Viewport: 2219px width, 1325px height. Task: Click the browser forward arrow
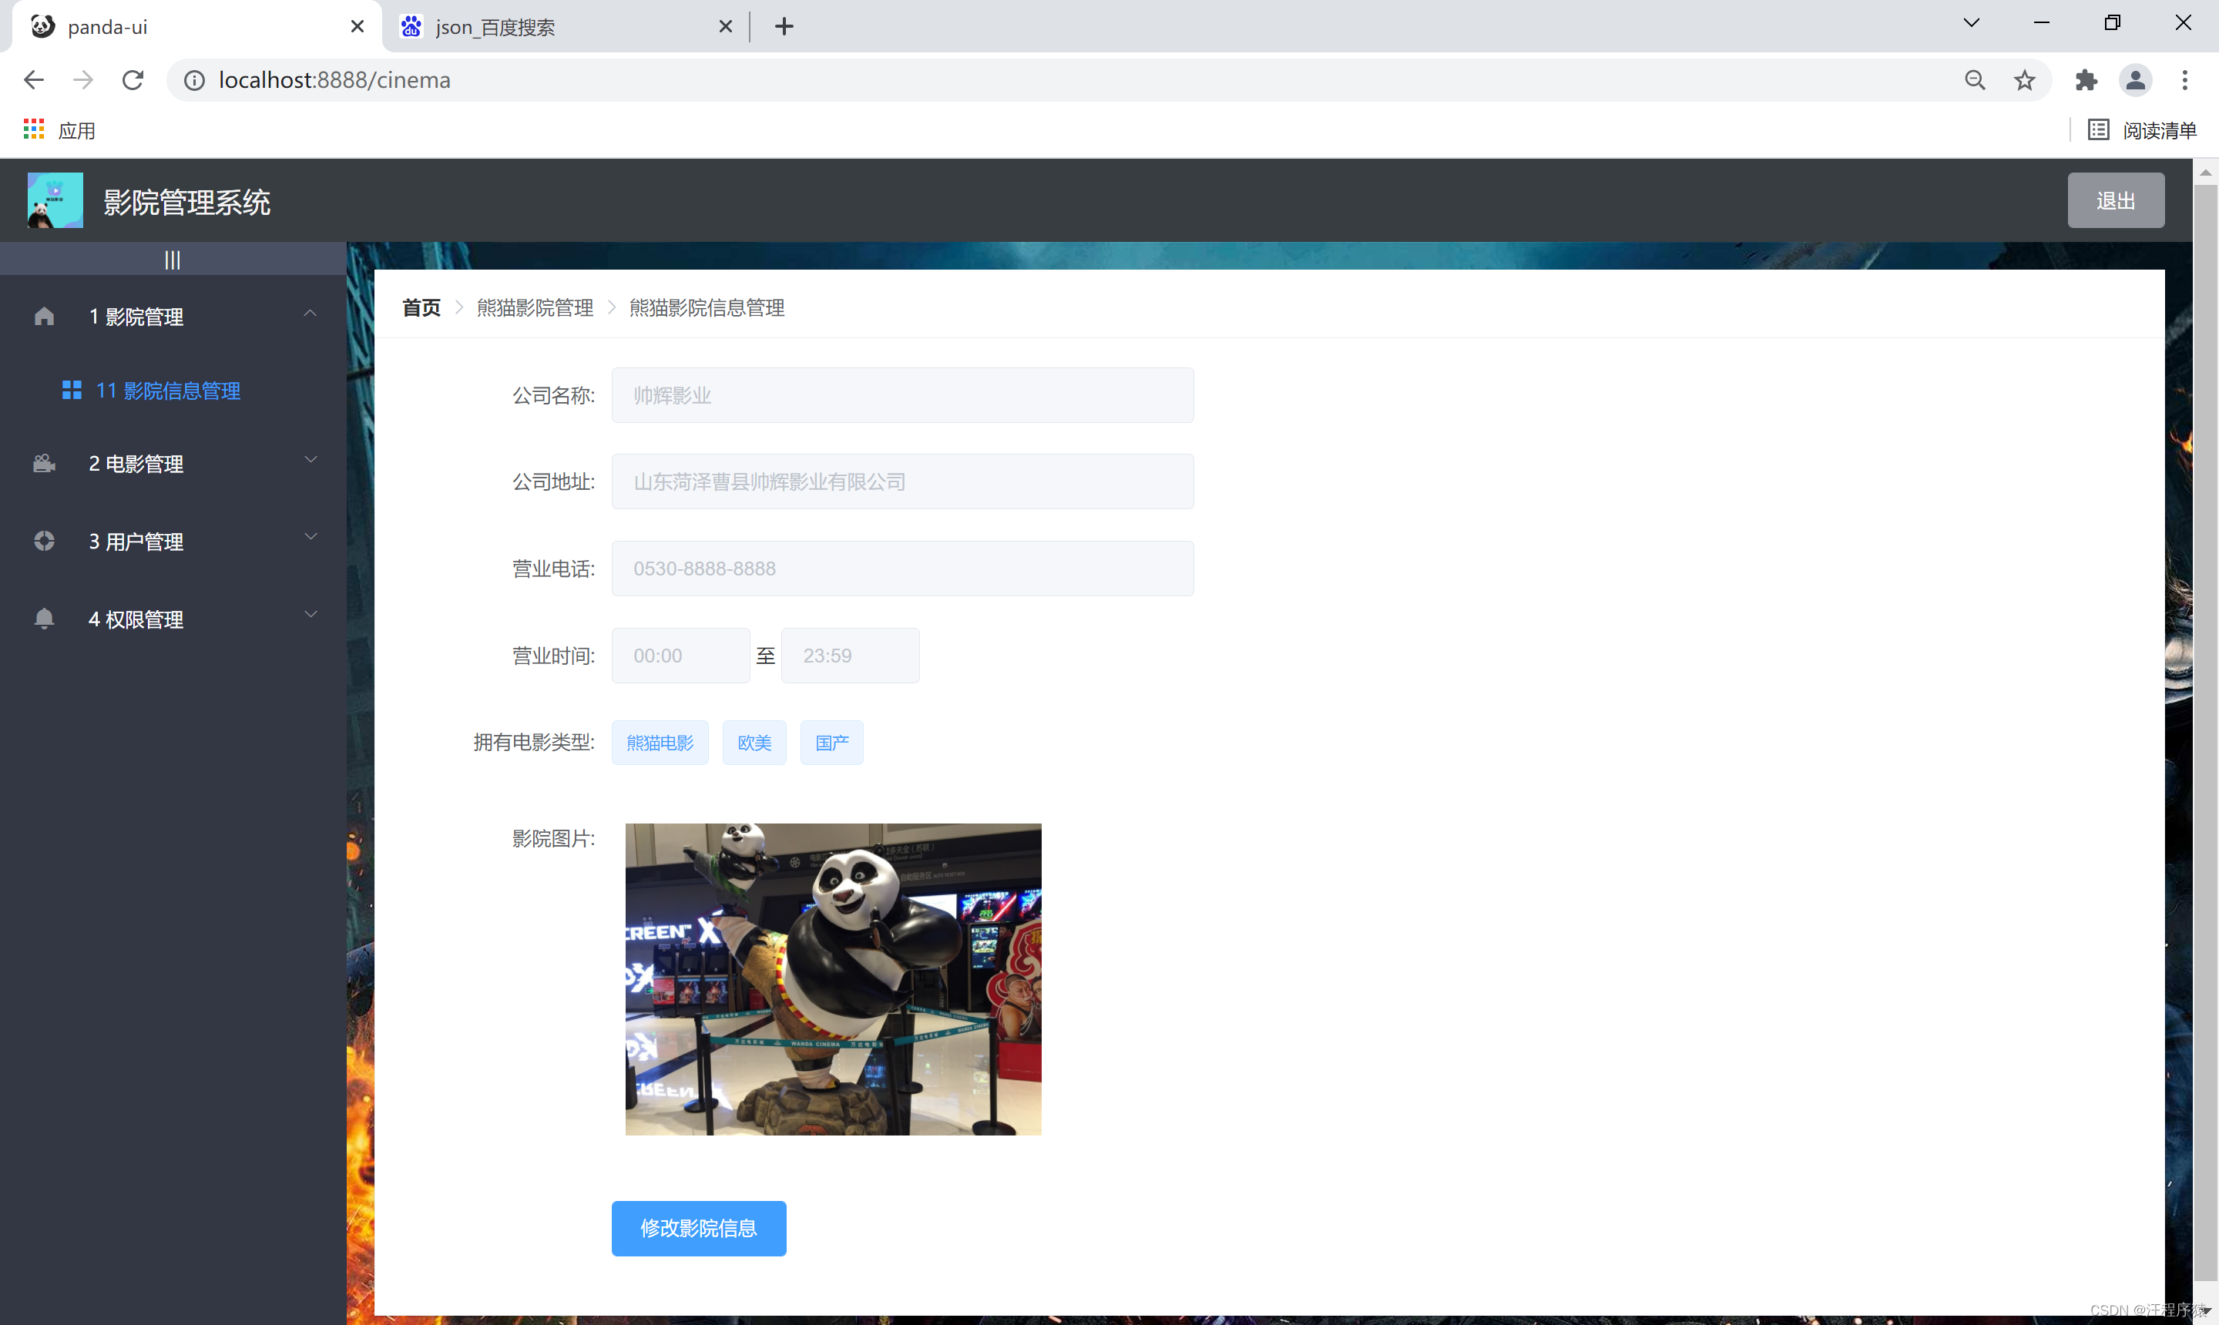[x=83, y=79]
